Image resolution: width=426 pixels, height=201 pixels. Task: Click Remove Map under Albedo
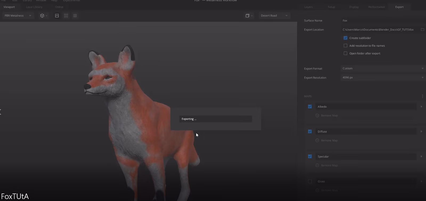329,116
